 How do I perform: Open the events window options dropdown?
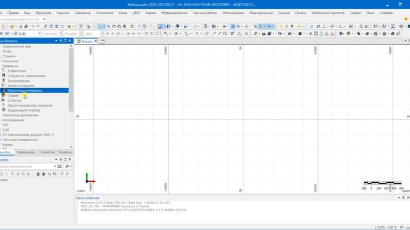[398, 197]
